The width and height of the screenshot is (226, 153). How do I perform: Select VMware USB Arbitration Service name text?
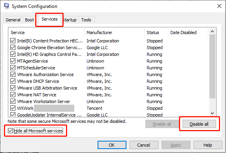click(x=47, y=88)
